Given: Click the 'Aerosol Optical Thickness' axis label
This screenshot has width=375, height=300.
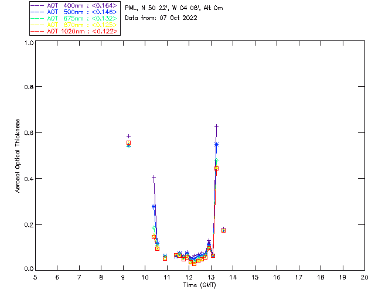Looking at the screenshot, I should pos(18,156).
